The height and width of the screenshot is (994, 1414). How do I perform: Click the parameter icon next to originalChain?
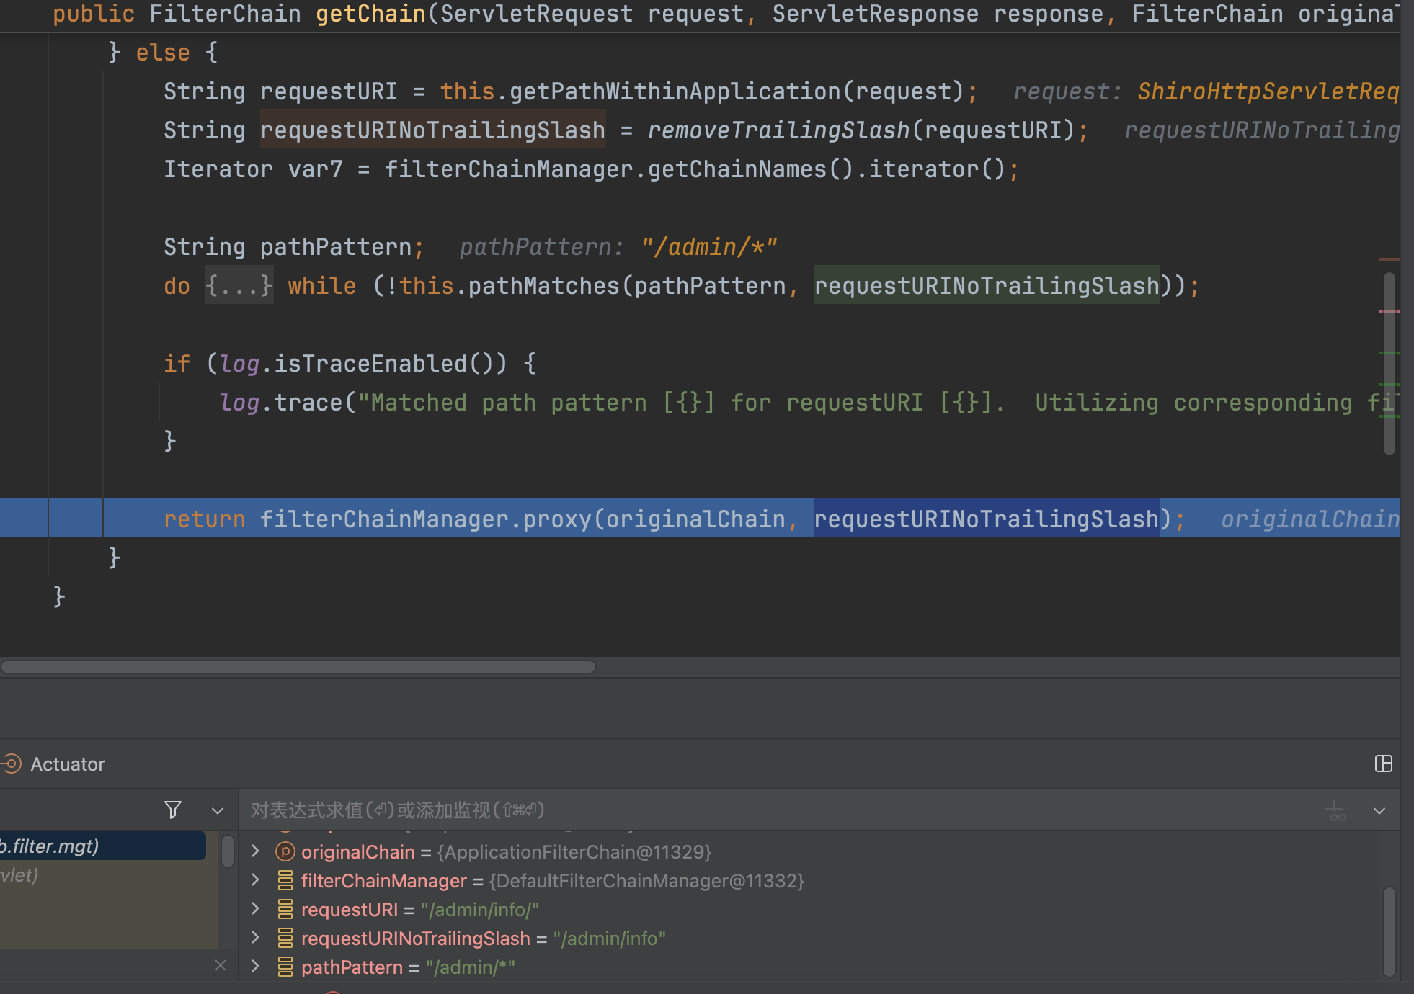pyautogui.click(x=285, y=851)
